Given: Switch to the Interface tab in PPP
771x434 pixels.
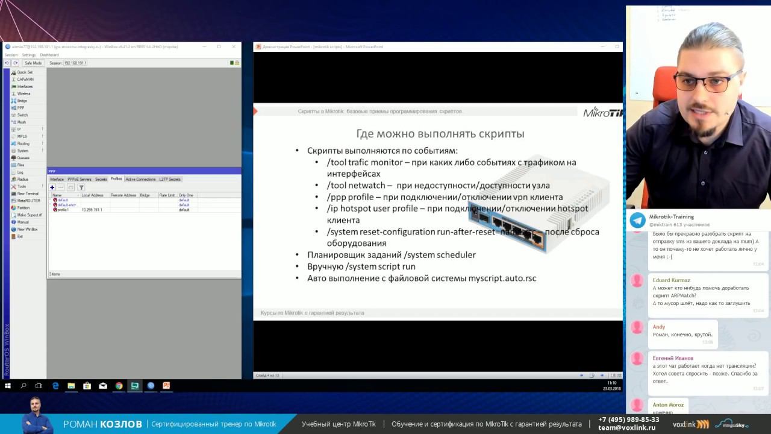Looking at the screenshot, I should pos(57,179).
